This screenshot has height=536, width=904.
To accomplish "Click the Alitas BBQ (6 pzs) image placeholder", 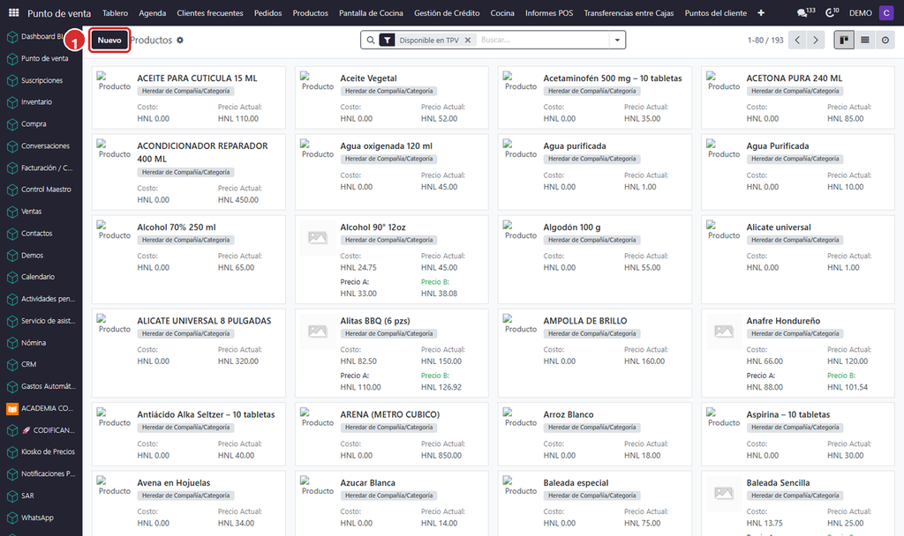I will click(x=318, y=331).
